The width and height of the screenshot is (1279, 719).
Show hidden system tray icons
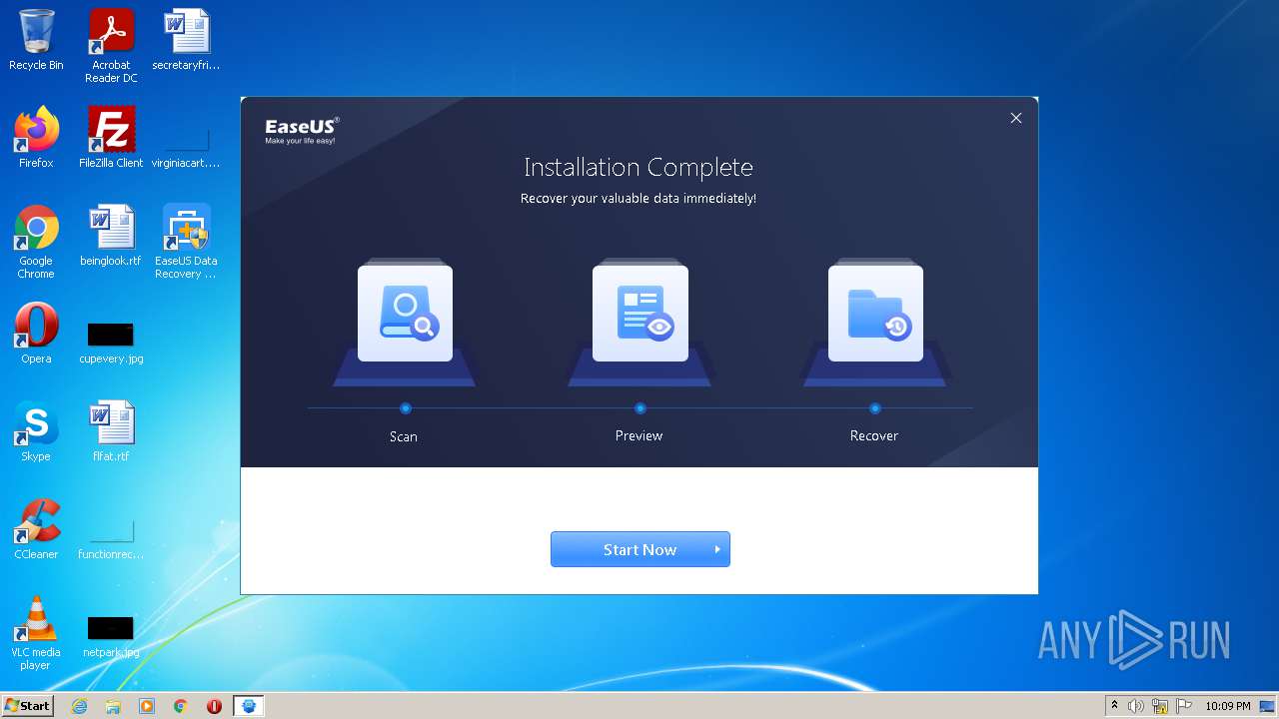tap(1114, 706)
